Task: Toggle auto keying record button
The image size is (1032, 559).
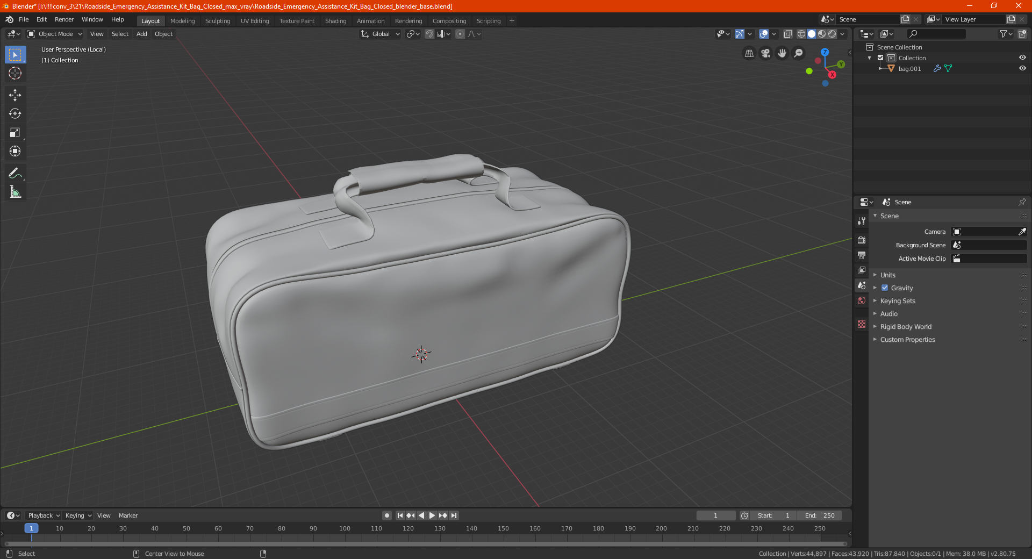Action: coord(387,515)
